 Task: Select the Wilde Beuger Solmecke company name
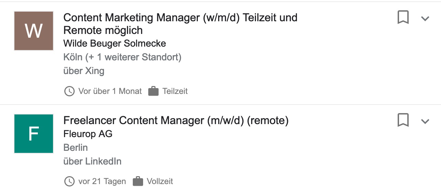pos(115,44)
